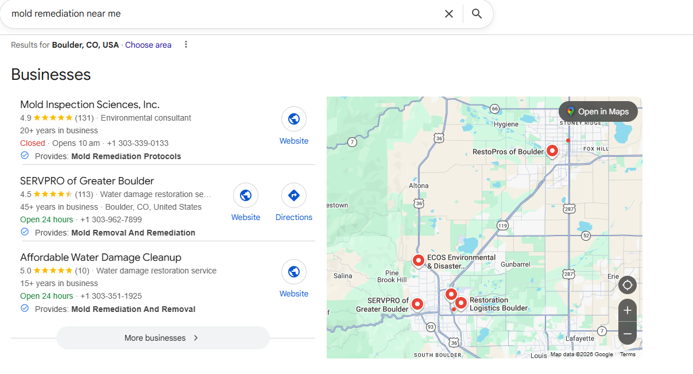Click verified check icon beside Mold Remediation And Removal
This screenshot has width=693, height=374.
(x=25, y=309)
